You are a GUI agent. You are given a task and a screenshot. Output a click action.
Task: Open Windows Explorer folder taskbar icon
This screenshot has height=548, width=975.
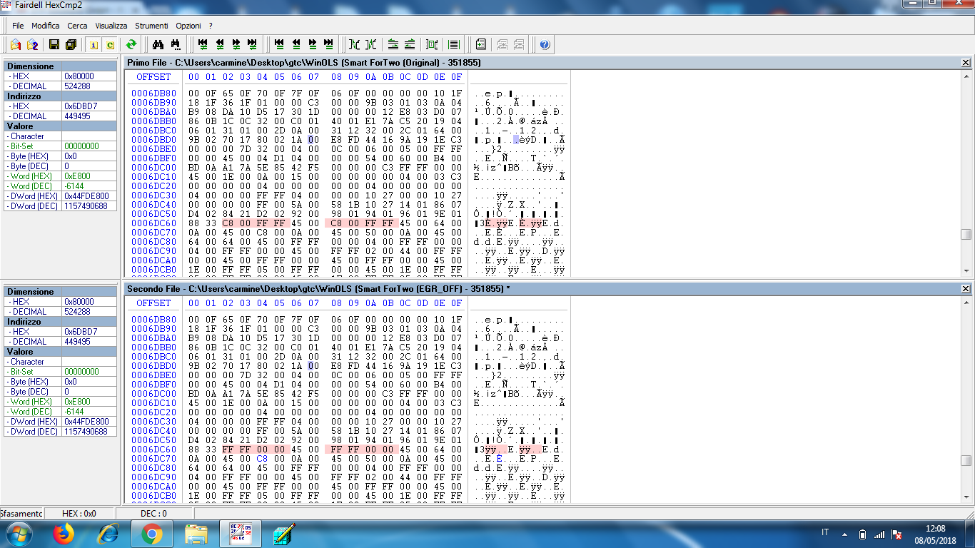196,534
